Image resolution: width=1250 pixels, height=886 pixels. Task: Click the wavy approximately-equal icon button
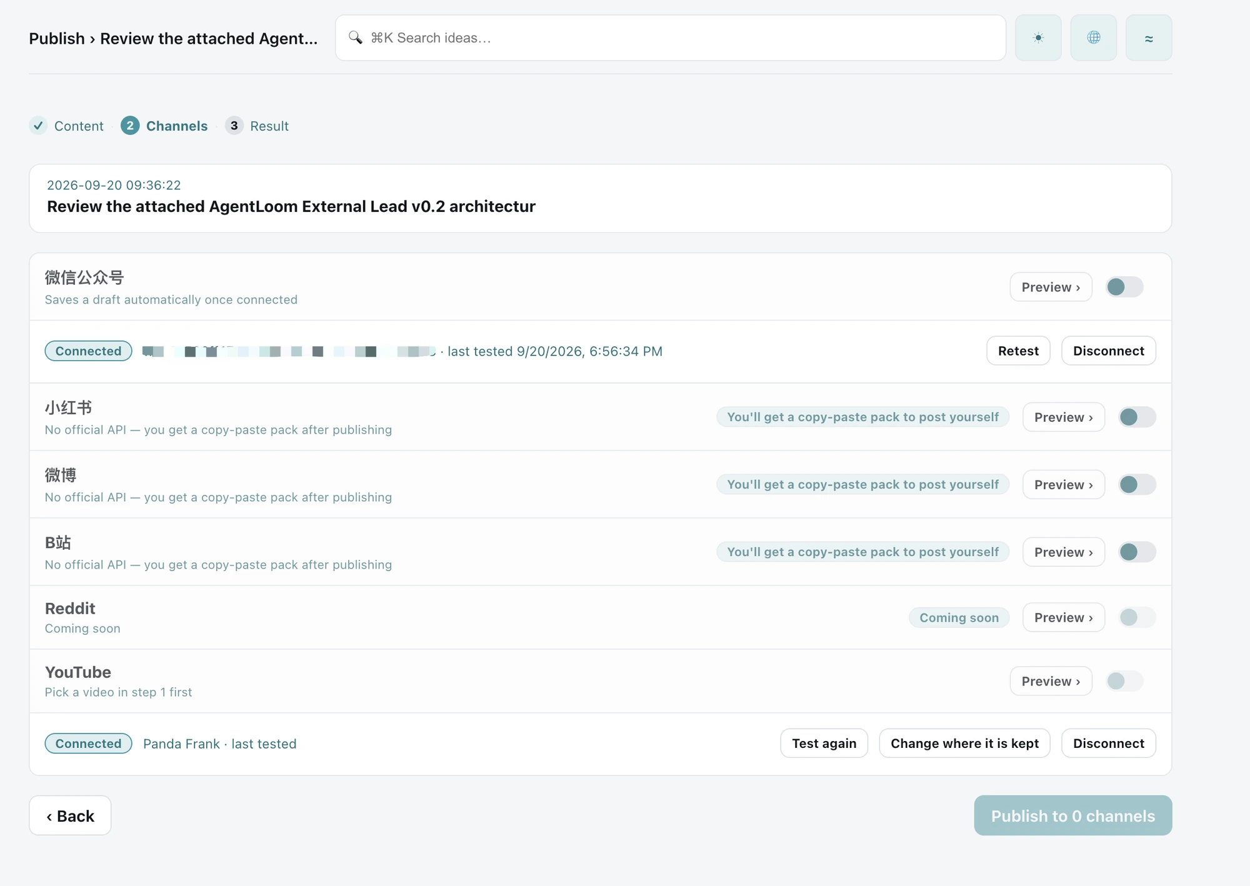tap(1149, 37)
